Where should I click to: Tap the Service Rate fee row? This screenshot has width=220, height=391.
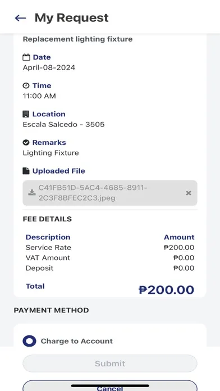(x=110, y=248)
